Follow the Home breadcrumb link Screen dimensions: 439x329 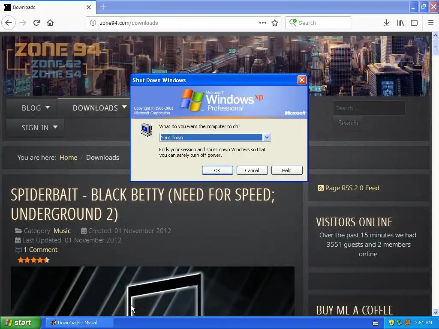pyautogui.click(x=68, y=158)
